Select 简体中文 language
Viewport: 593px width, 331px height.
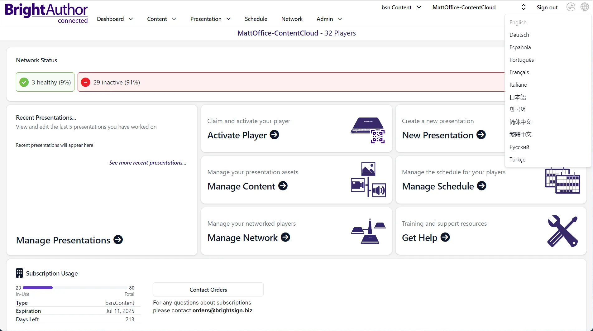(x=520, y=122)
